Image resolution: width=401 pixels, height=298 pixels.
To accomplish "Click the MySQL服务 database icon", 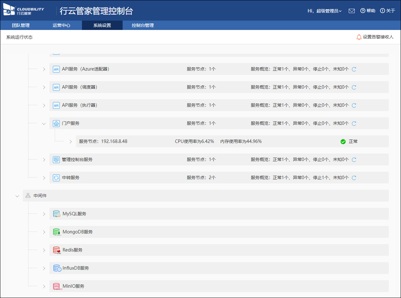I will pyautogui.click(x=56, y=214).
